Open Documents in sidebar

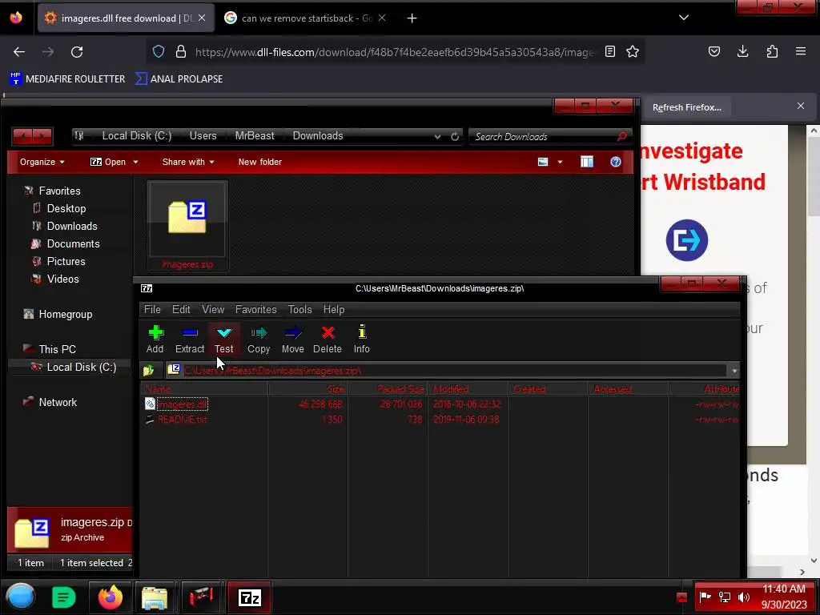(73, 243)
